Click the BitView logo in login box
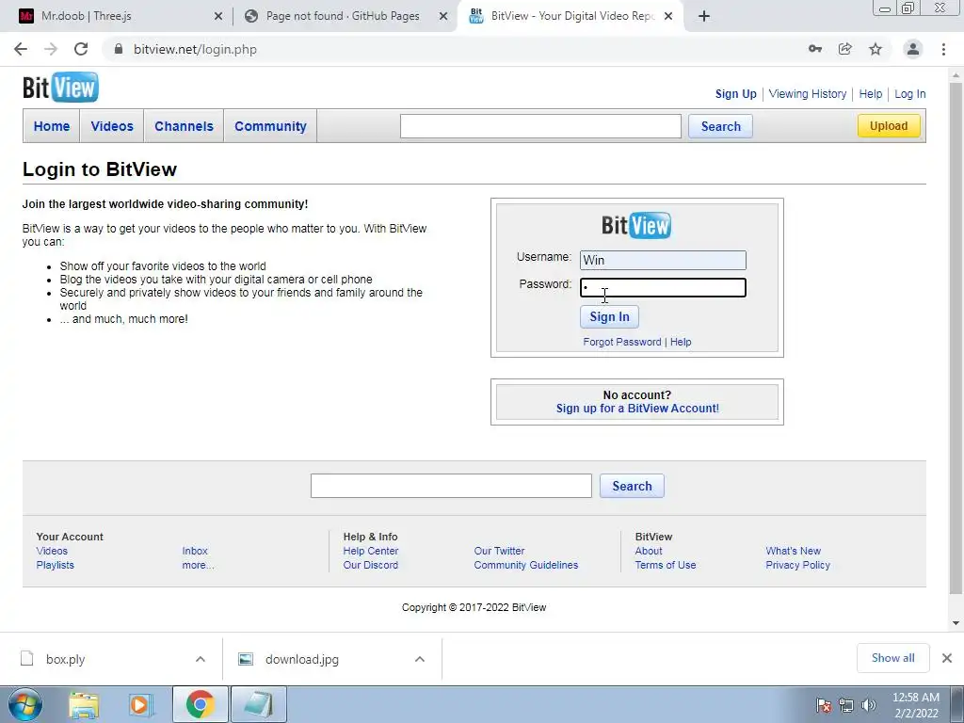This screenshot has height=723, width=964. click(636, 225)
